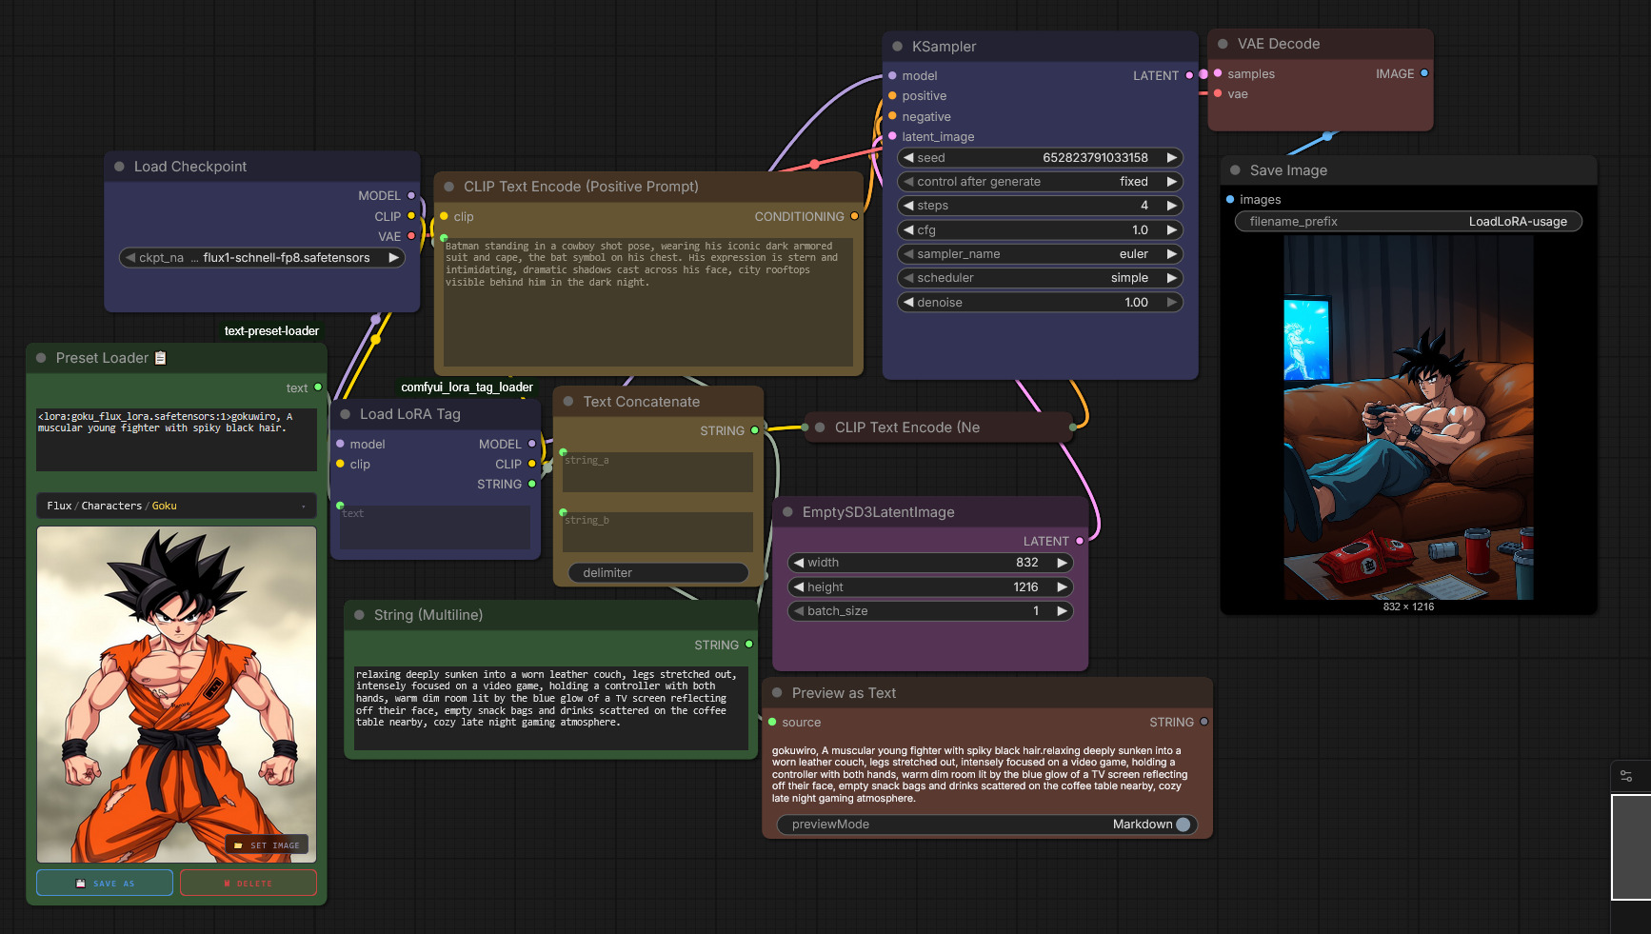Increase width using its right arrow
Image resolution: width=1651 pixels, height=934 pixels.
1062,563
